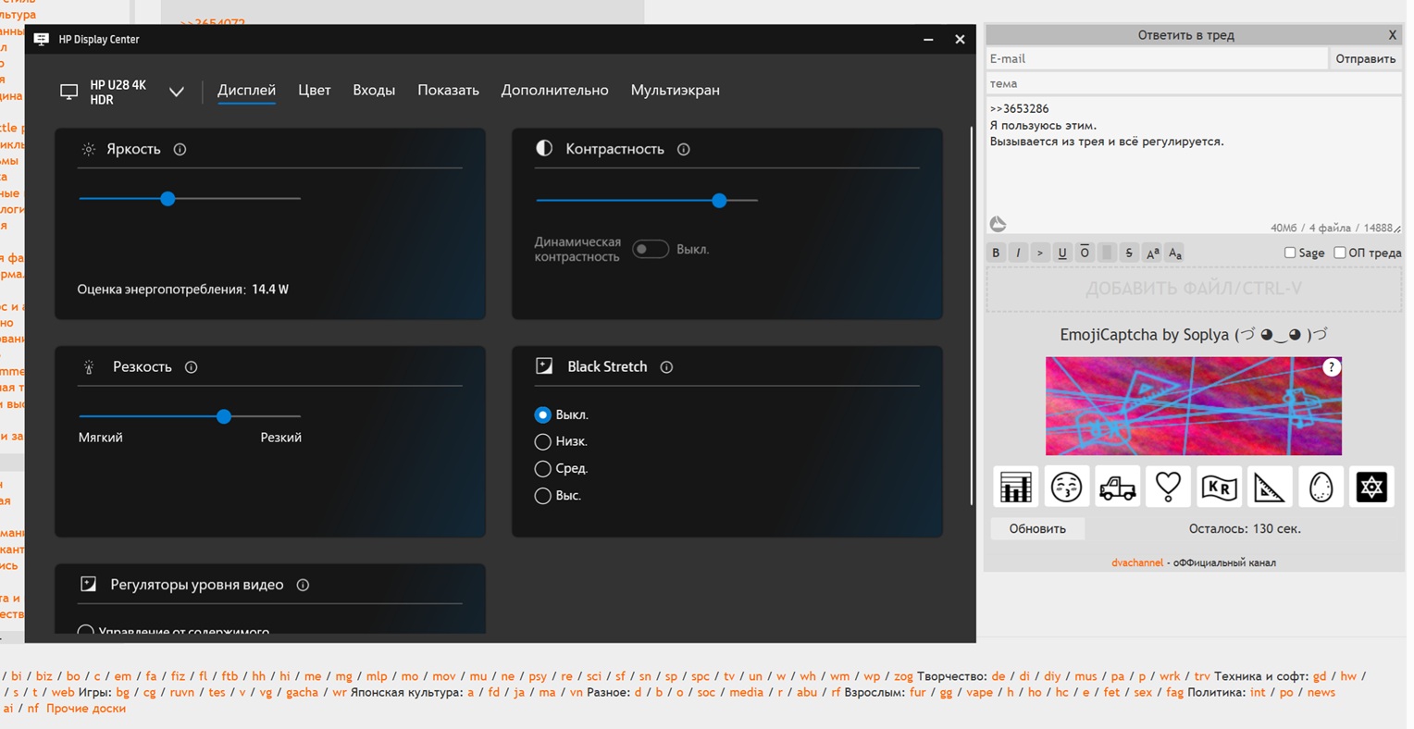The height and width of the screenshot is (729, 1414).
Task: Go to the Дополнительно tab
Action: click(x=554, y=90)
